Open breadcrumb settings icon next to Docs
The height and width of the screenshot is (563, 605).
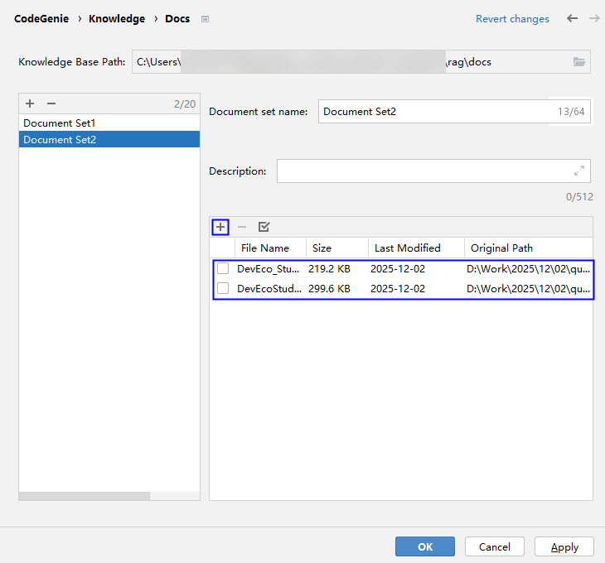click(x=205, y=19)
